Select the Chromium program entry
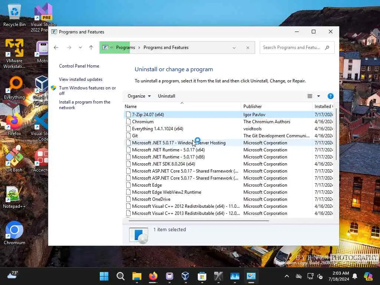The width and height of the screenshot is (380, 285). (x=229, y=121)
